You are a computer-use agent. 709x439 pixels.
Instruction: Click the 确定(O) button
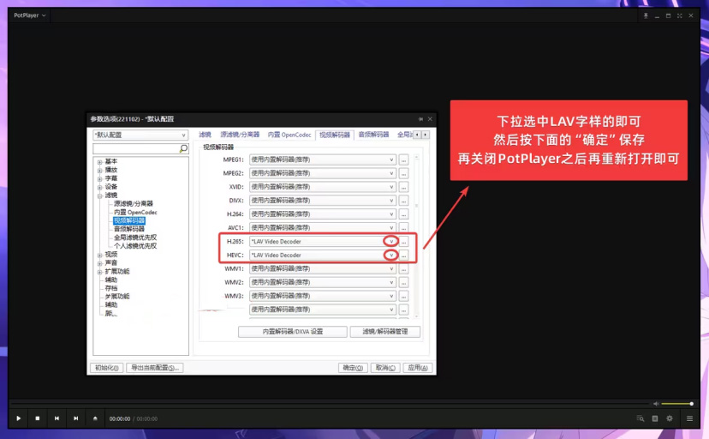click(354, 368)
